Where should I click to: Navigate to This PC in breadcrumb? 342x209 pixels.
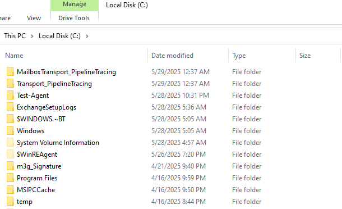pyautogui.click(x=15, y=36)
